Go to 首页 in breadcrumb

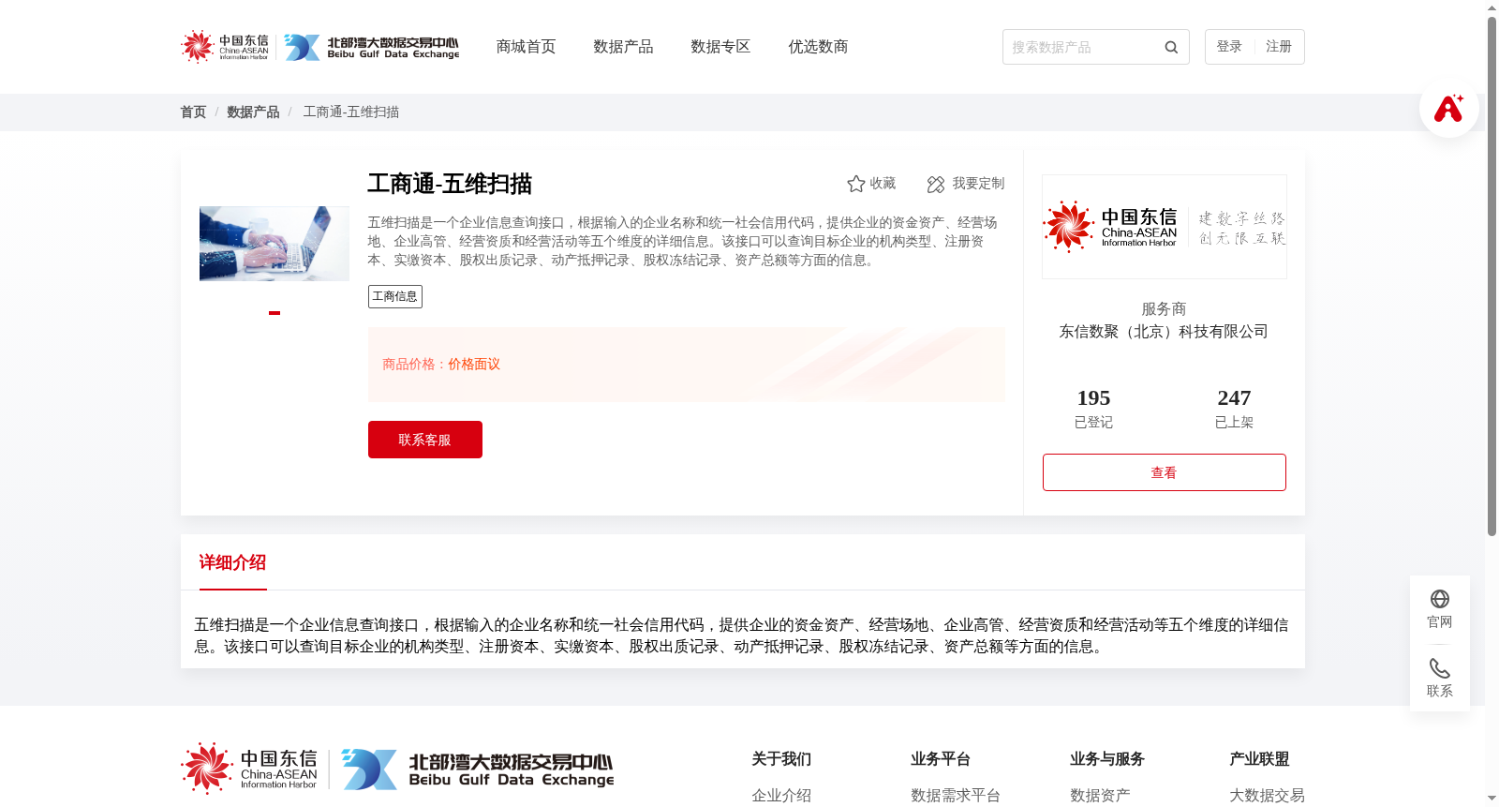click(193, 112)
